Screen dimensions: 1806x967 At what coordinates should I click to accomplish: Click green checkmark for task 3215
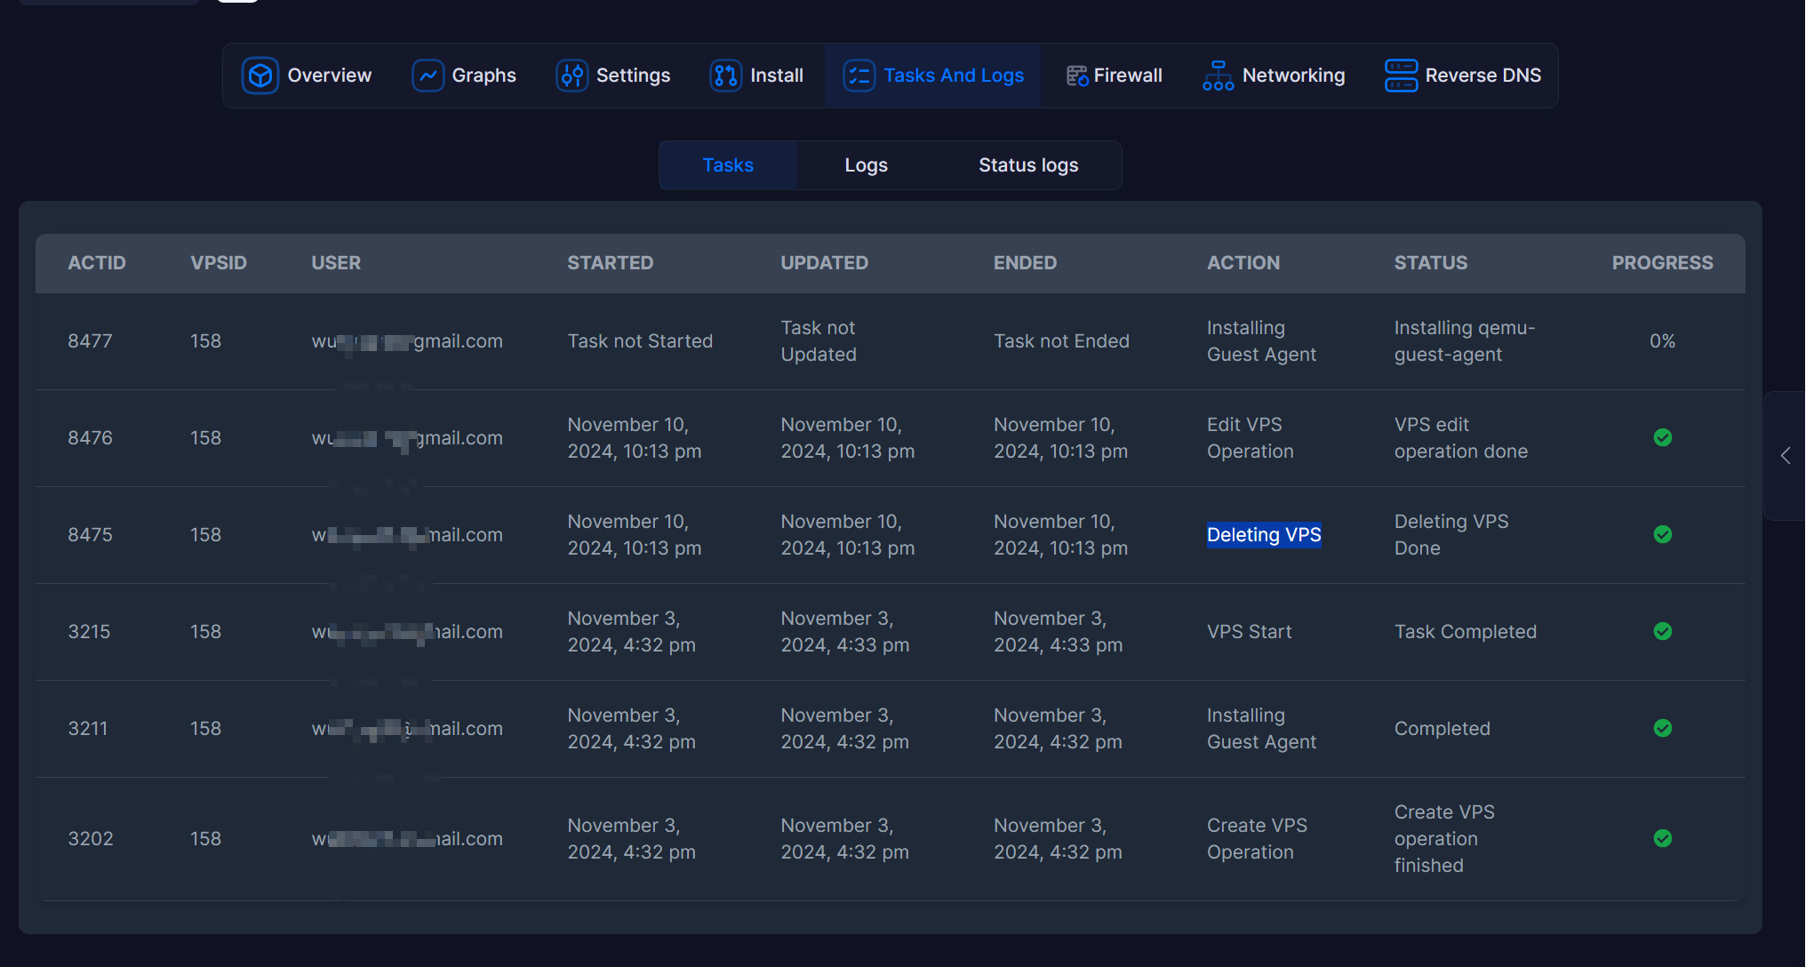coord(1663,631)
